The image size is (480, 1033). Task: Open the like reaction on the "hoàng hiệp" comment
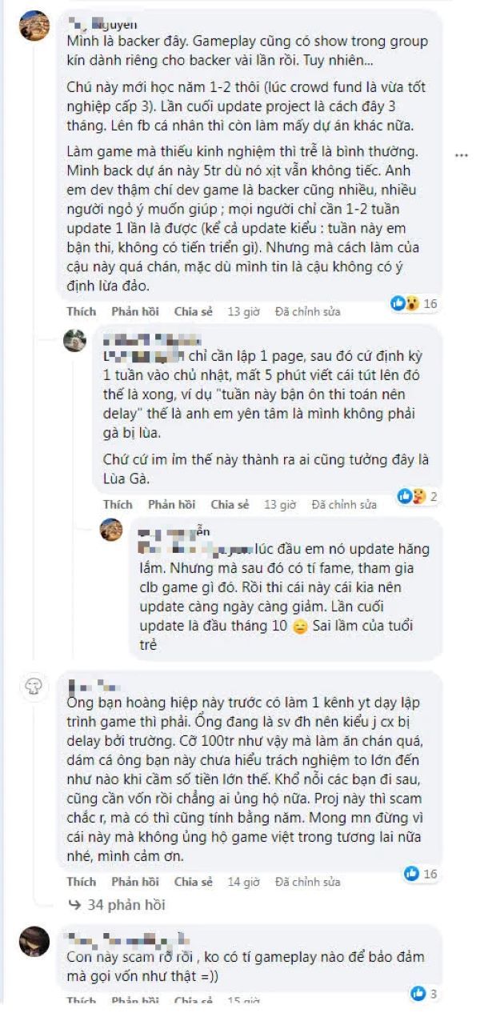412,874
